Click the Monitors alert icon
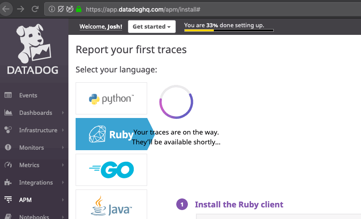361x219 pixels. (8, 147)
